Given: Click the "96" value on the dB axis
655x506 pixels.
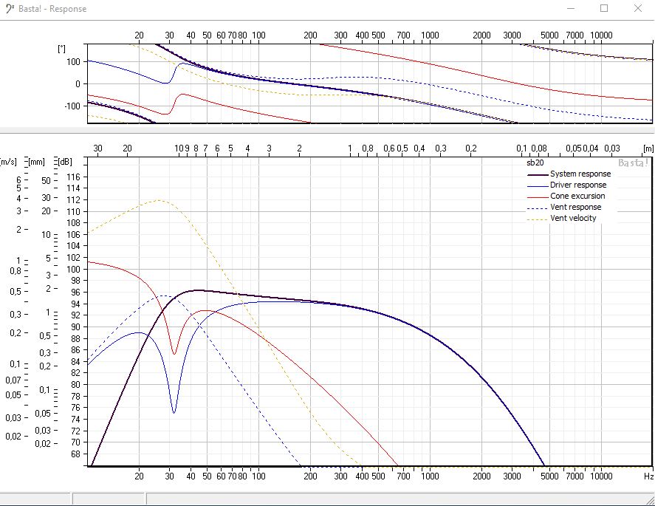Looking at the screenshot, I should coord(75,292).
